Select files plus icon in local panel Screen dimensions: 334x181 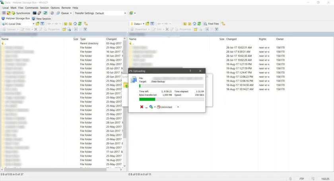pos(76,29)
